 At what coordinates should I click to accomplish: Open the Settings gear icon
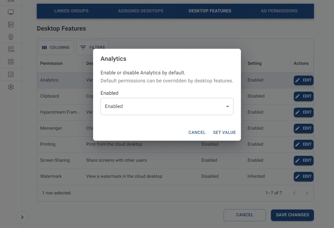coord(11,87)
